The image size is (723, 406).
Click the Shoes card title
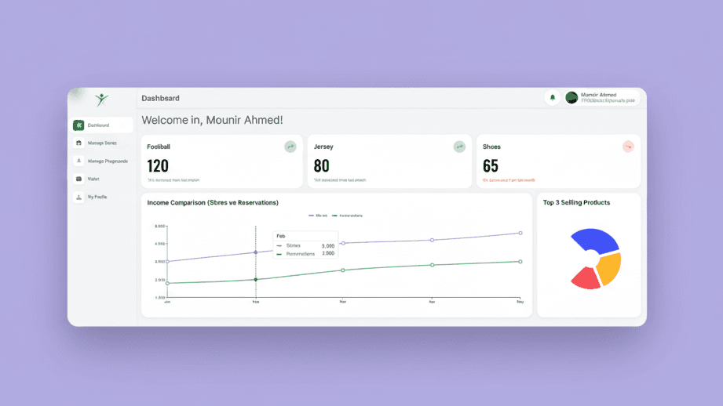pos(491,147)
